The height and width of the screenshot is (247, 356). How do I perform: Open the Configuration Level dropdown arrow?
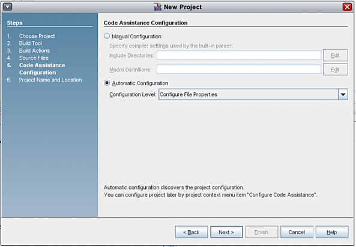[343, 94]
